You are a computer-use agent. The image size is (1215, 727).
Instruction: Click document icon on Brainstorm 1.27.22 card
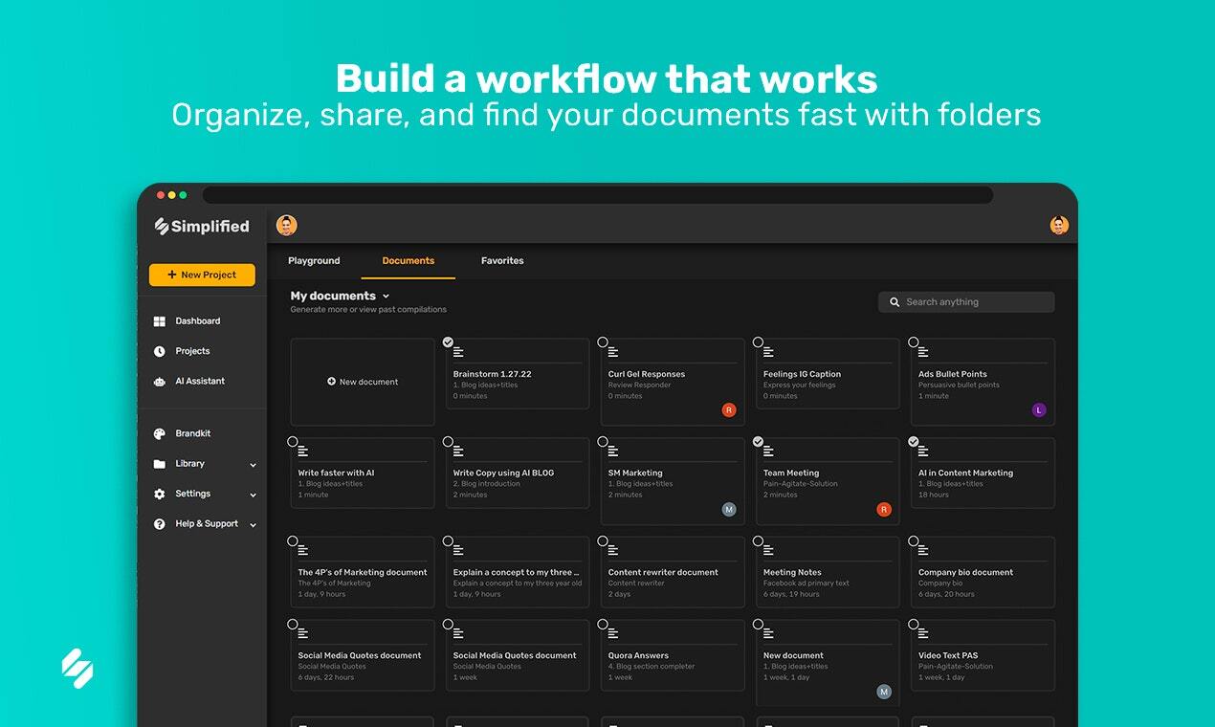pos(458,353)
